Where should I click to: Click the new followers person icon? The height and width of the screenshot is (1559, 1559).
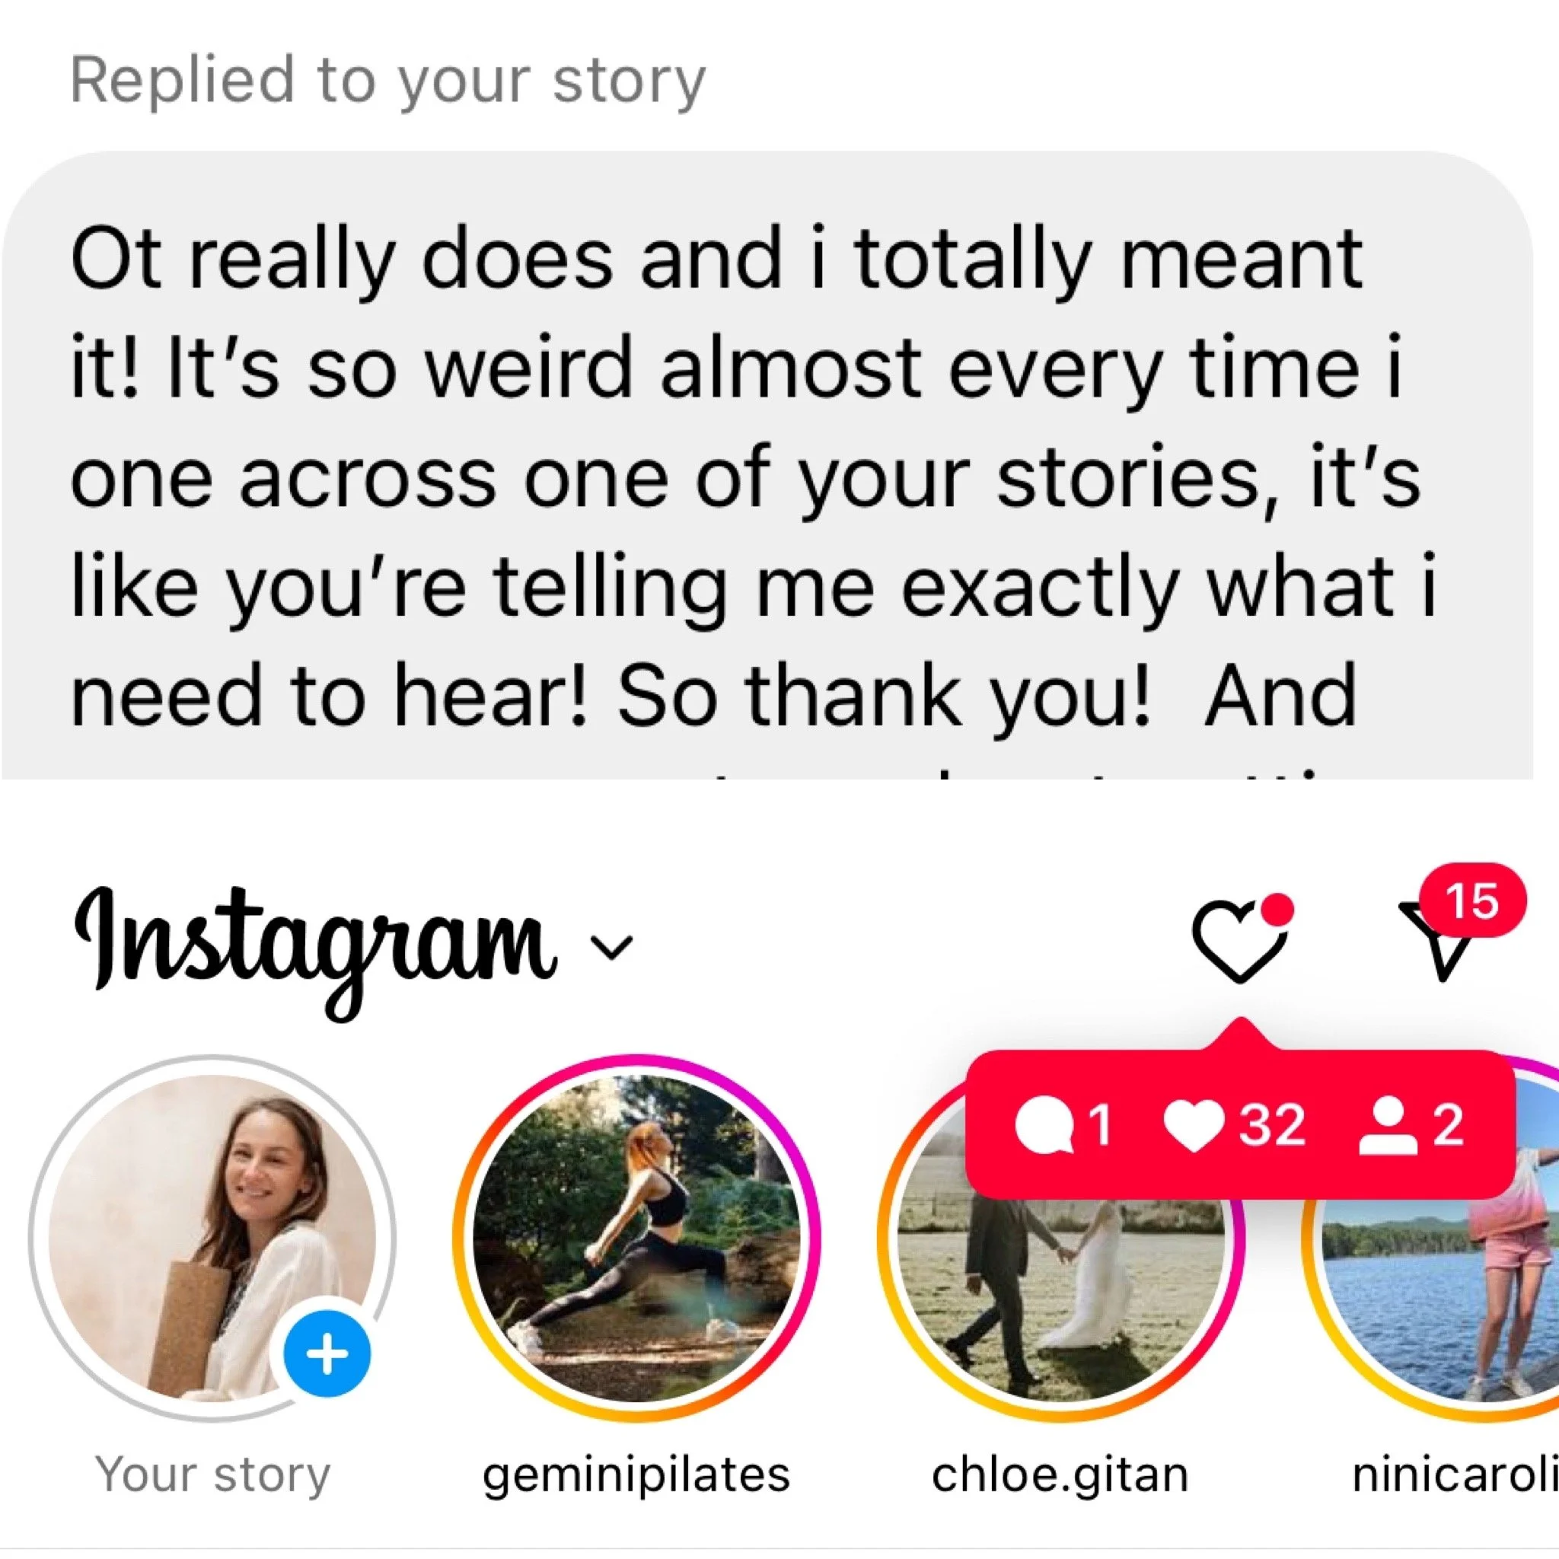pyautogui.click(x=1388, y=1127)
